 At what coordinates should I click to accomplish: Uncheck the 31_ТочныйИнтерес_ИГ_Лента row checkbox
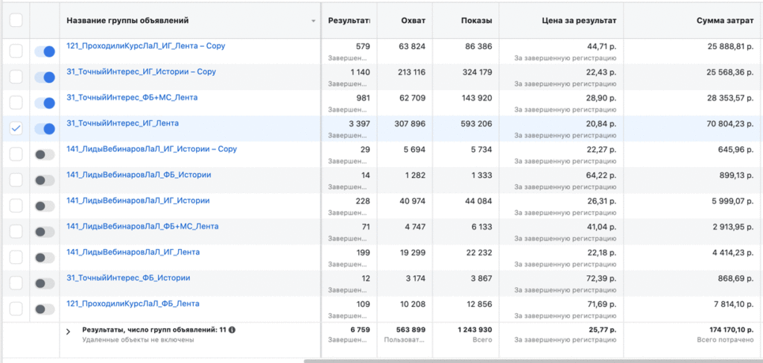point(16,128)
